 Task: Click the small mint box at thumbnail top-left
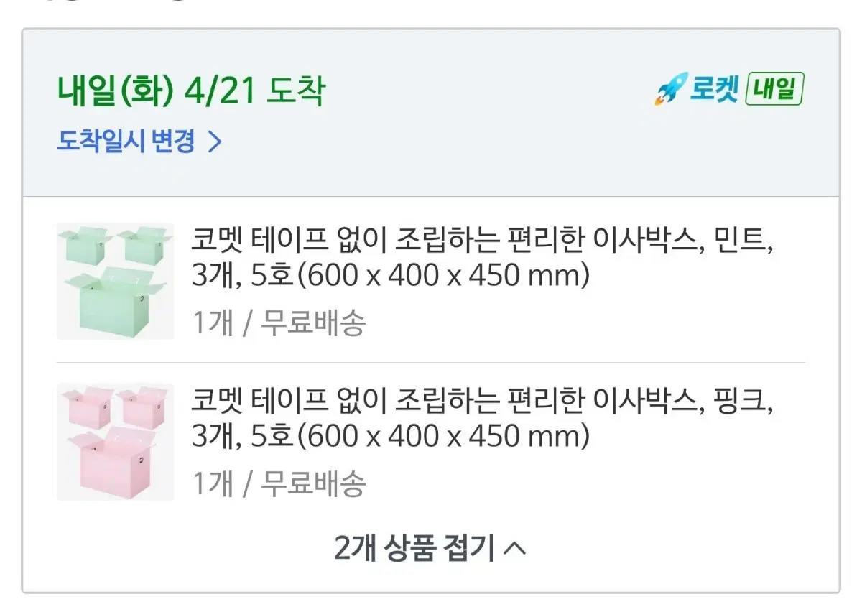coord(85,244)
